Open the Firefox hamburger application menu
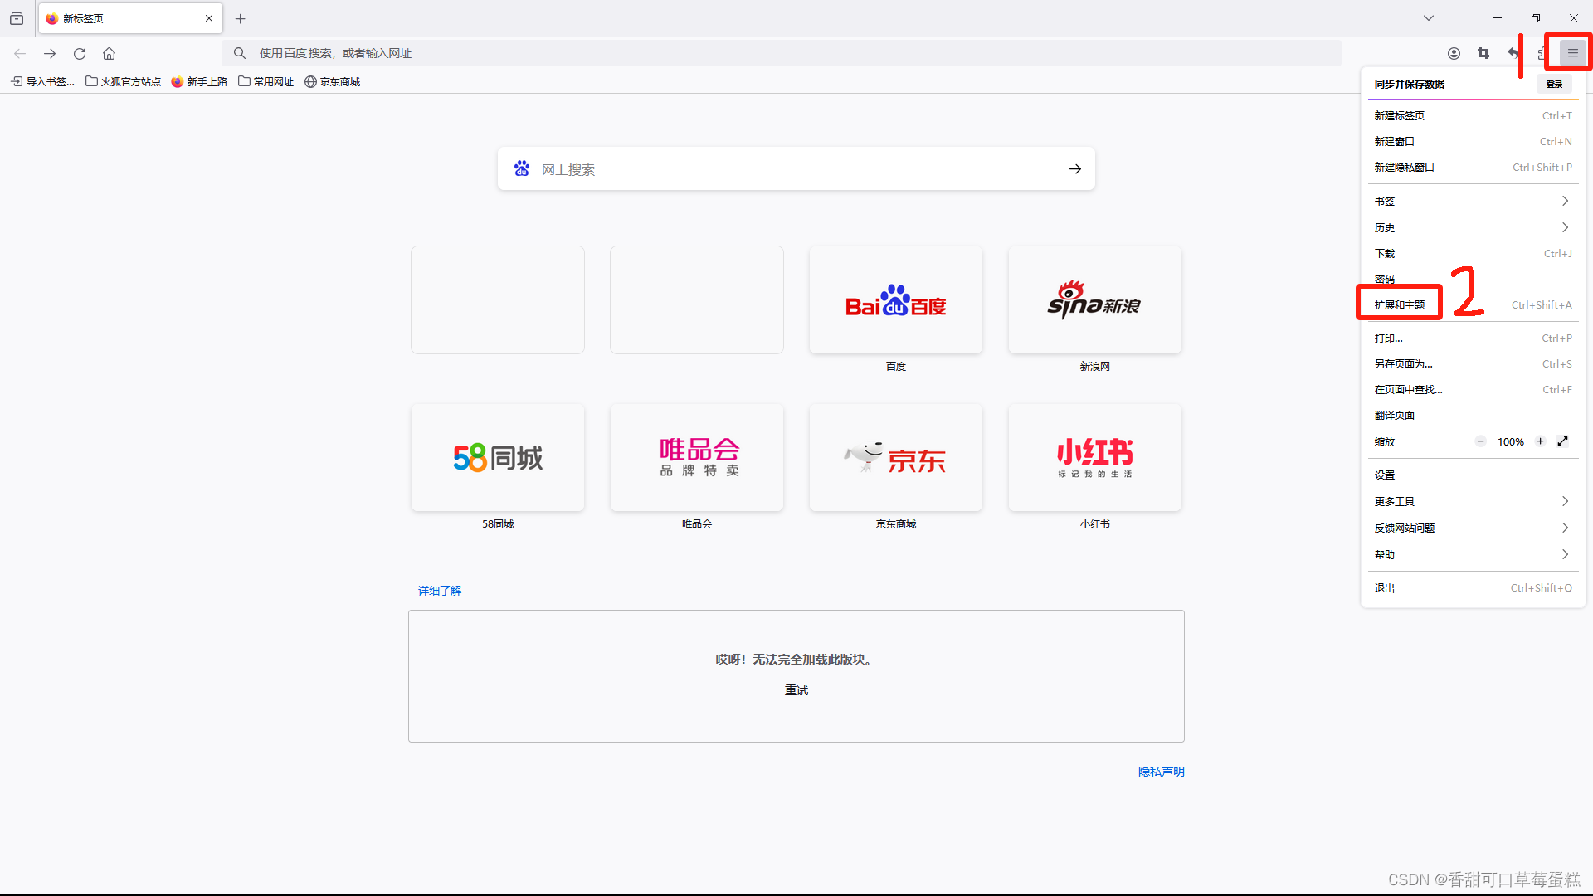 click(1572, 53)
